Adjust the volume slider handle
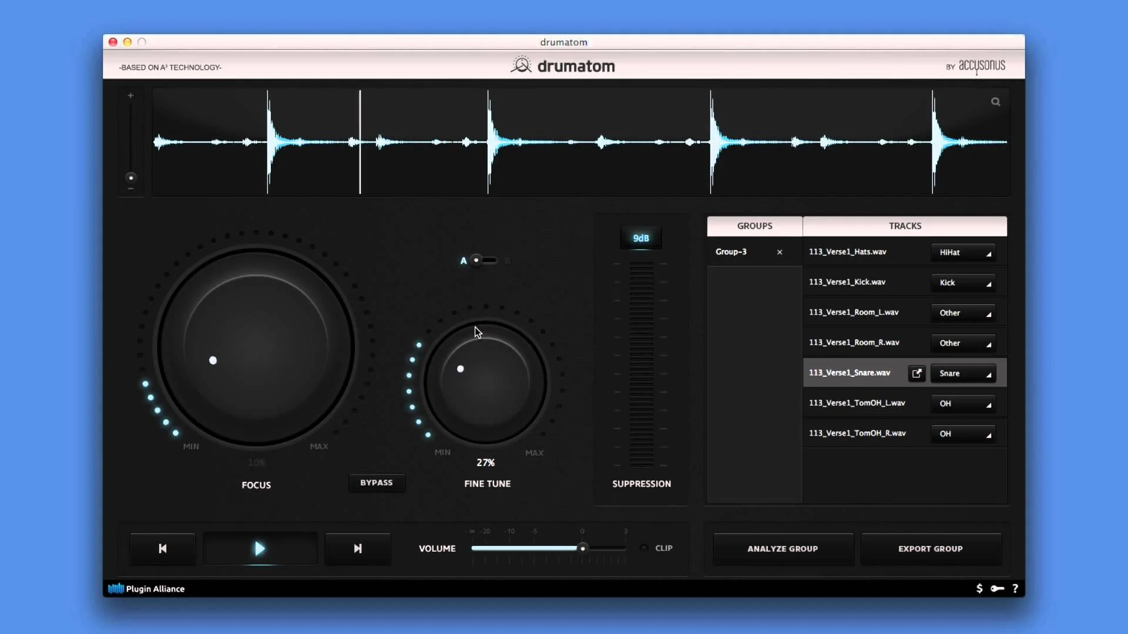Screen dimensions: 1128x634 [x=582, y=548]
